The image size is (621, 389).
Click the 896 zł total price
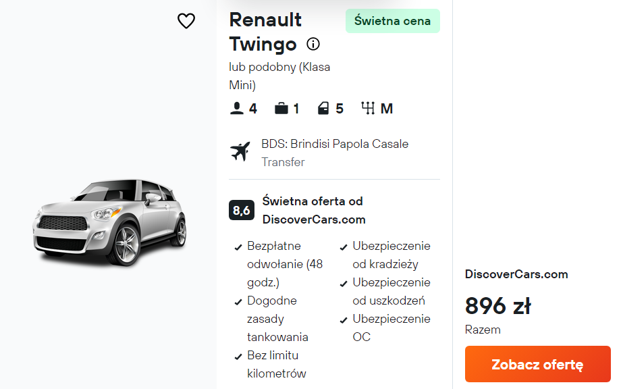tap(497, 307)
